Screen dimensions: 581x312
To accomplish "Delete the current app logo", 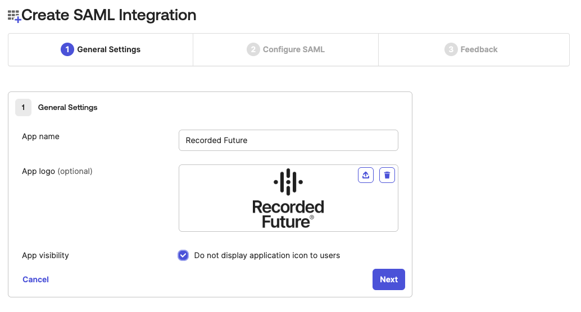I will (x=387, y=175).
